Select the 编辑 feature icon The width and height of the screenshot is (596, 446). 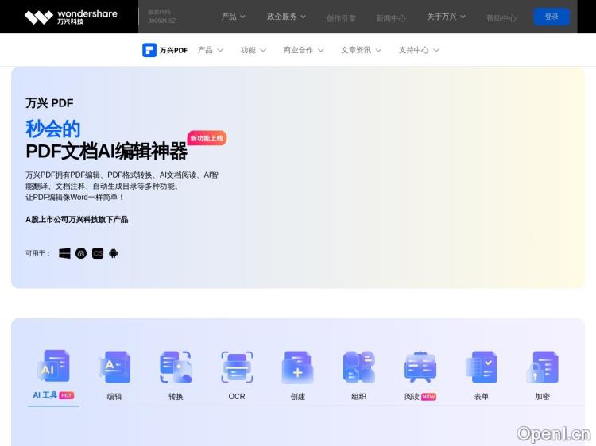tap(114, 367)
